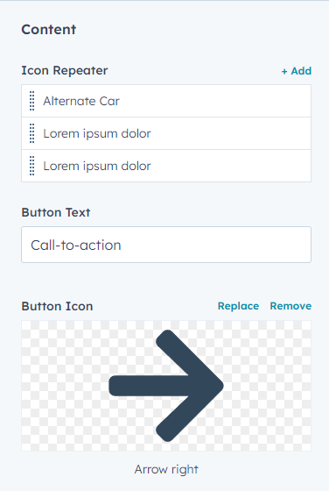Open the middle Lorem ipsum dolor item
This screenshot has width=329, height=491.
click(166, 133)
